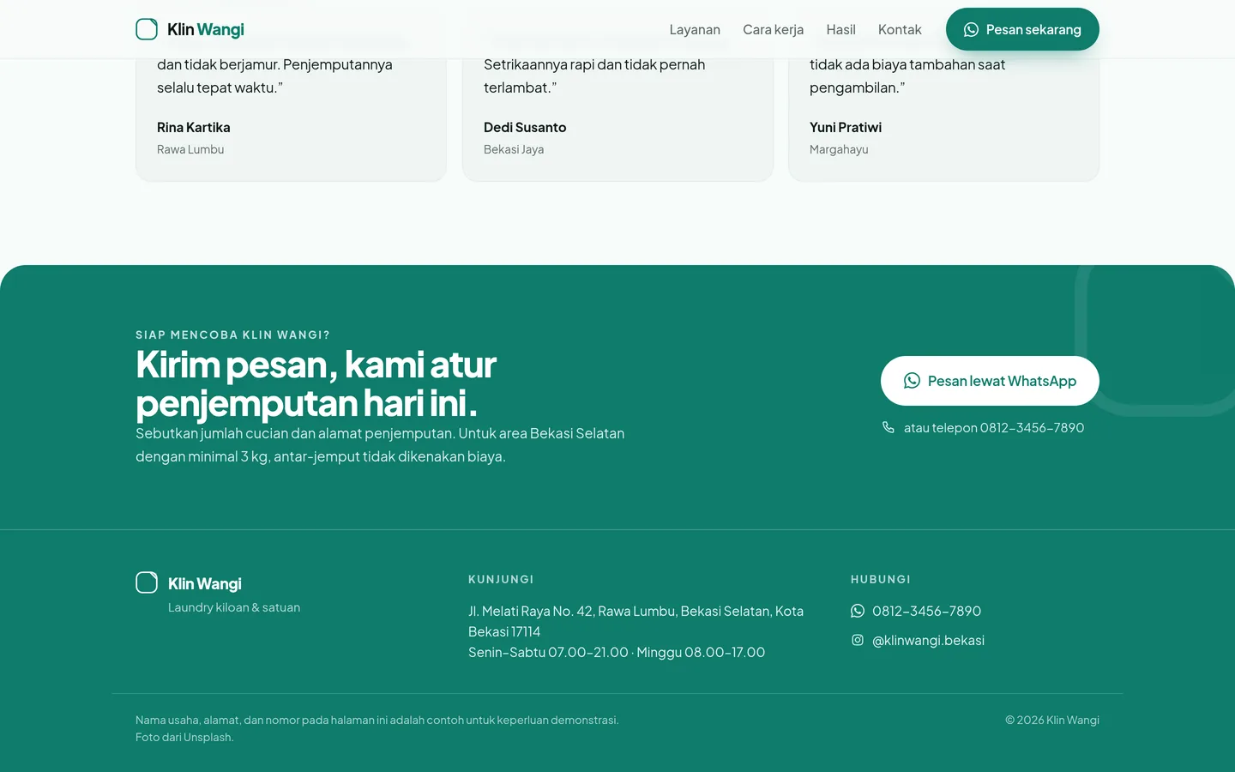The image size is (1235, 772).
Task: Click the WhatsApp icon next to 0812-3456-7890 in footer
Action: click(858, 611)
